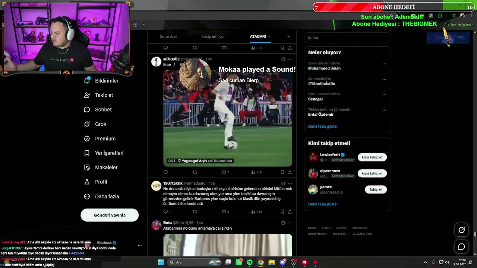Screen dimensions: 477x268
Task: Open the floating messages chat button
Action: [x=461, y=246]
